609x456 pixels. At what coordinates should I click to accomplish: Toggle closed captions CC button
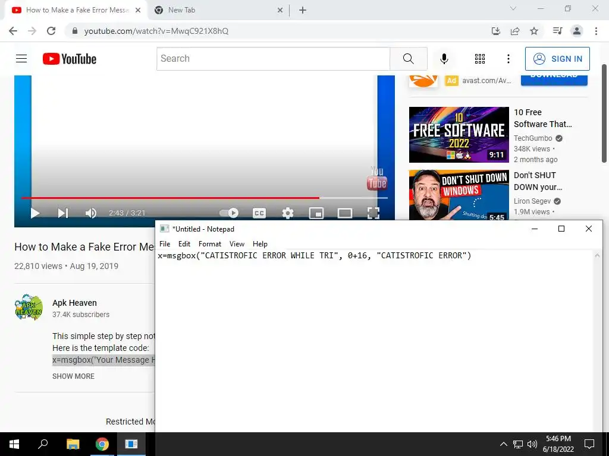[x=259, y=213]
